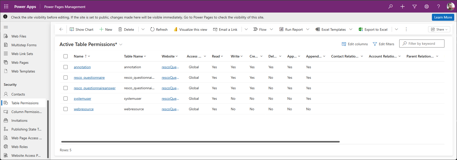The width and height of the screenshot is (457, 160).
Task: Open advanced find funnel icon in header
Action: [415, 6]
